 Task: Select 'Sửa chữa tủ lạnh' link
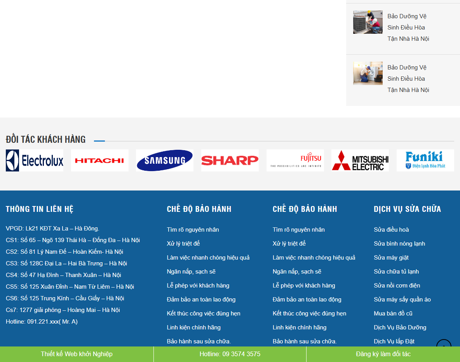[x=396, y=272]
